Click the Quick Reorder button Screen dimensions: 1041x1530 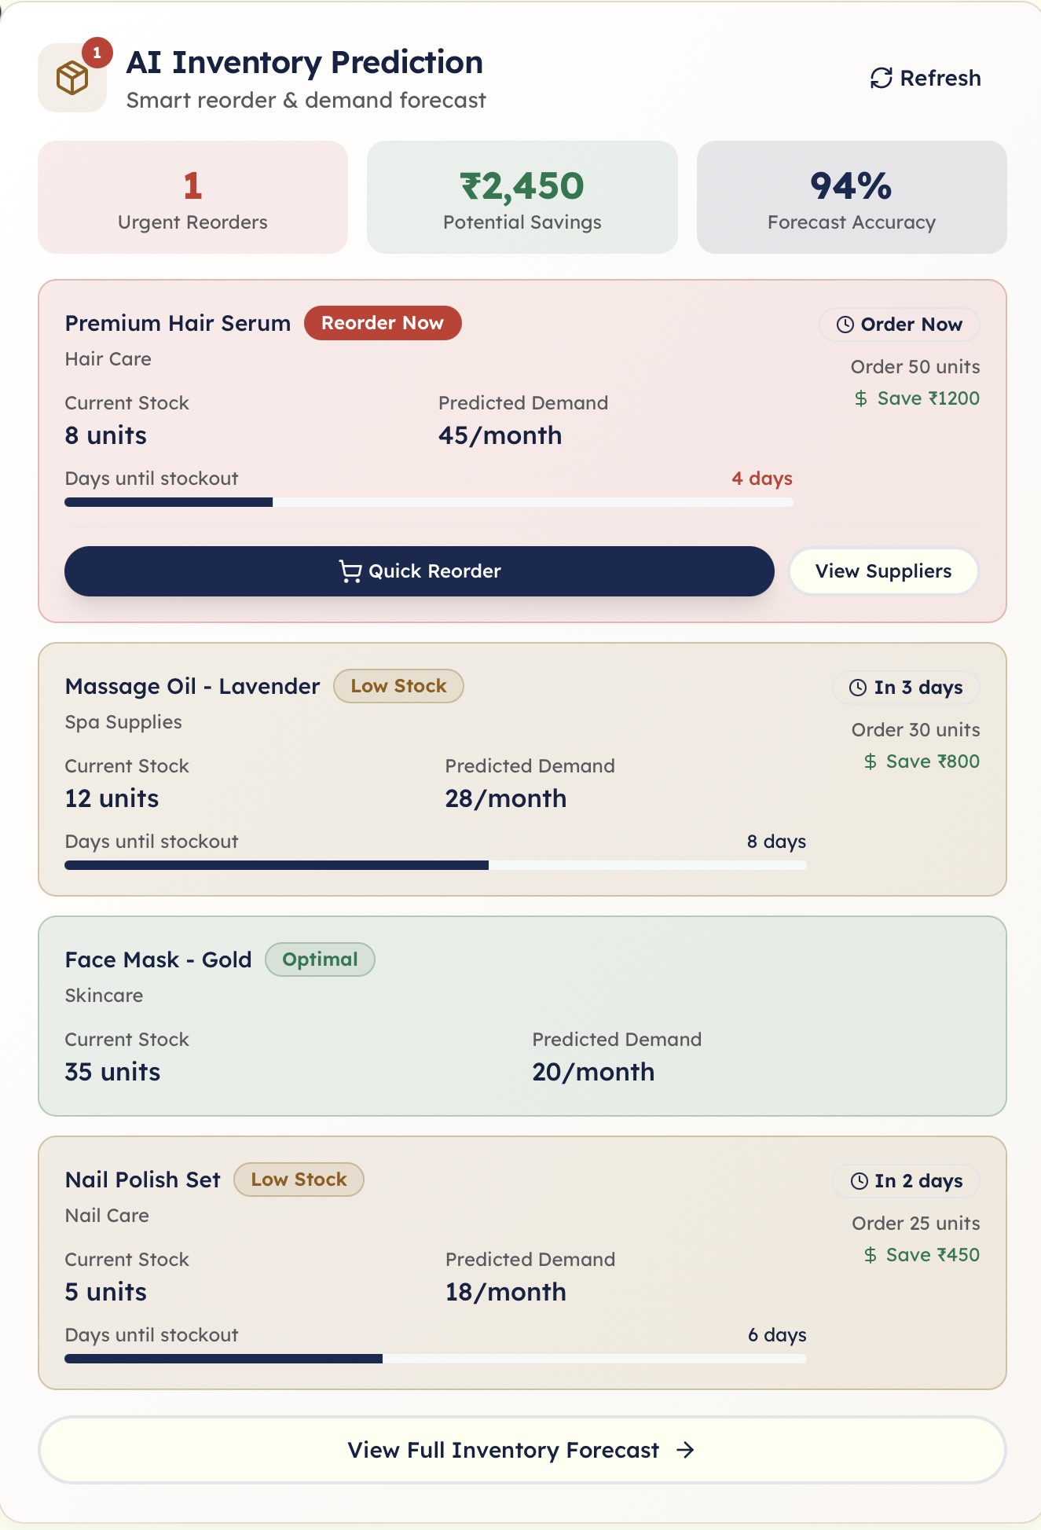420,571
